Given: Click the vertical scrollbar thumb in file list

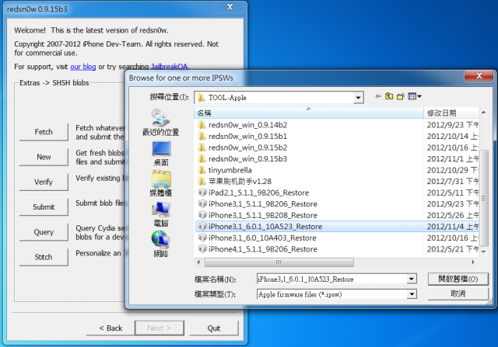Looking at the screenshot, I should [x=483, y=198].
